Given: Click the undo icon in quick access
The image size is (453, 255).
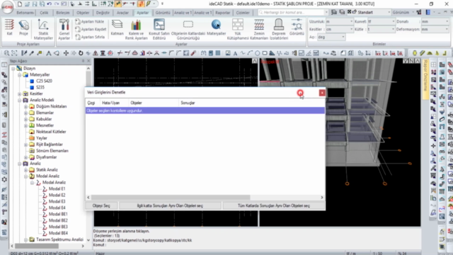Looking at the screenshot, I should pos(49,4).
